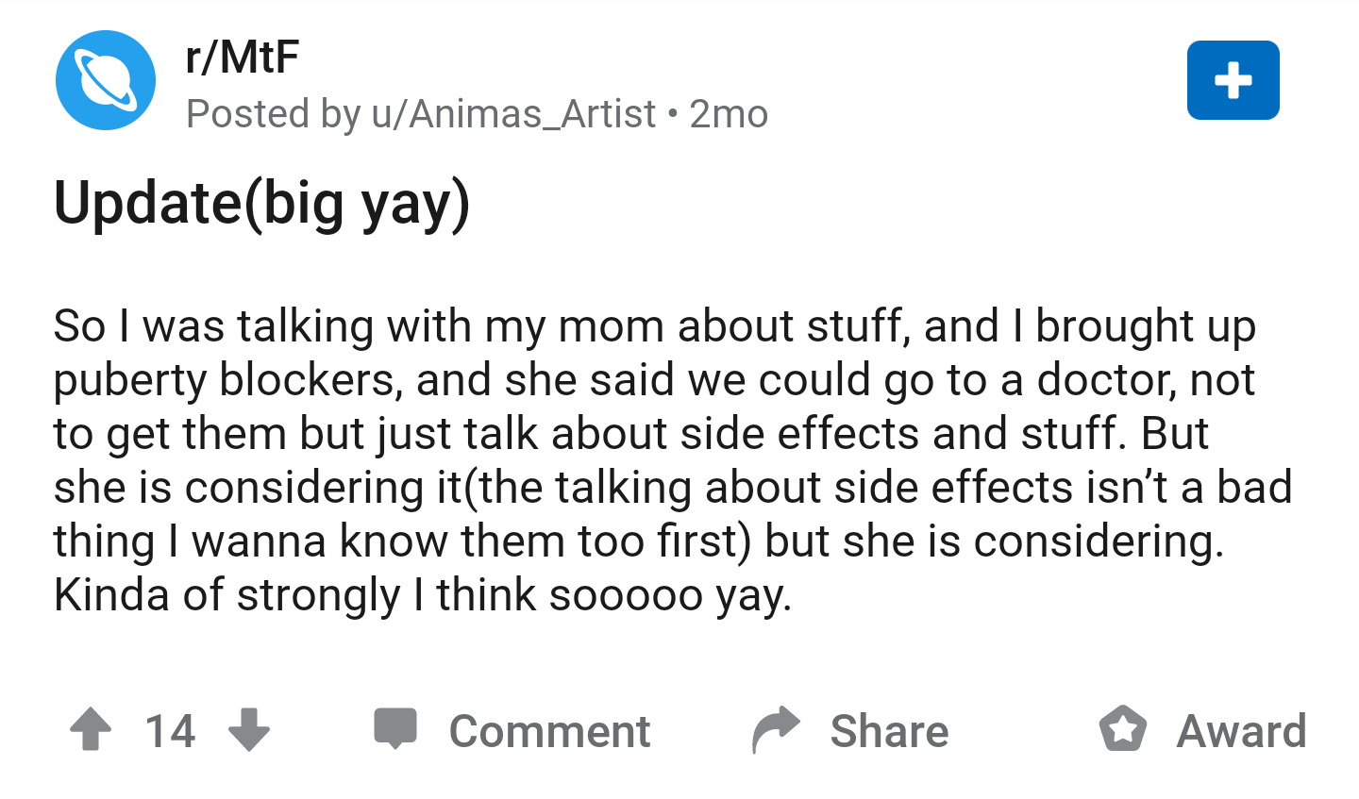Click the Award label

(x=1241, y=731)
